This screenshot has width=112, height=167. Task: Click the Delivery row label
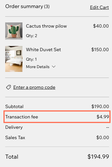tap(14, 127)
